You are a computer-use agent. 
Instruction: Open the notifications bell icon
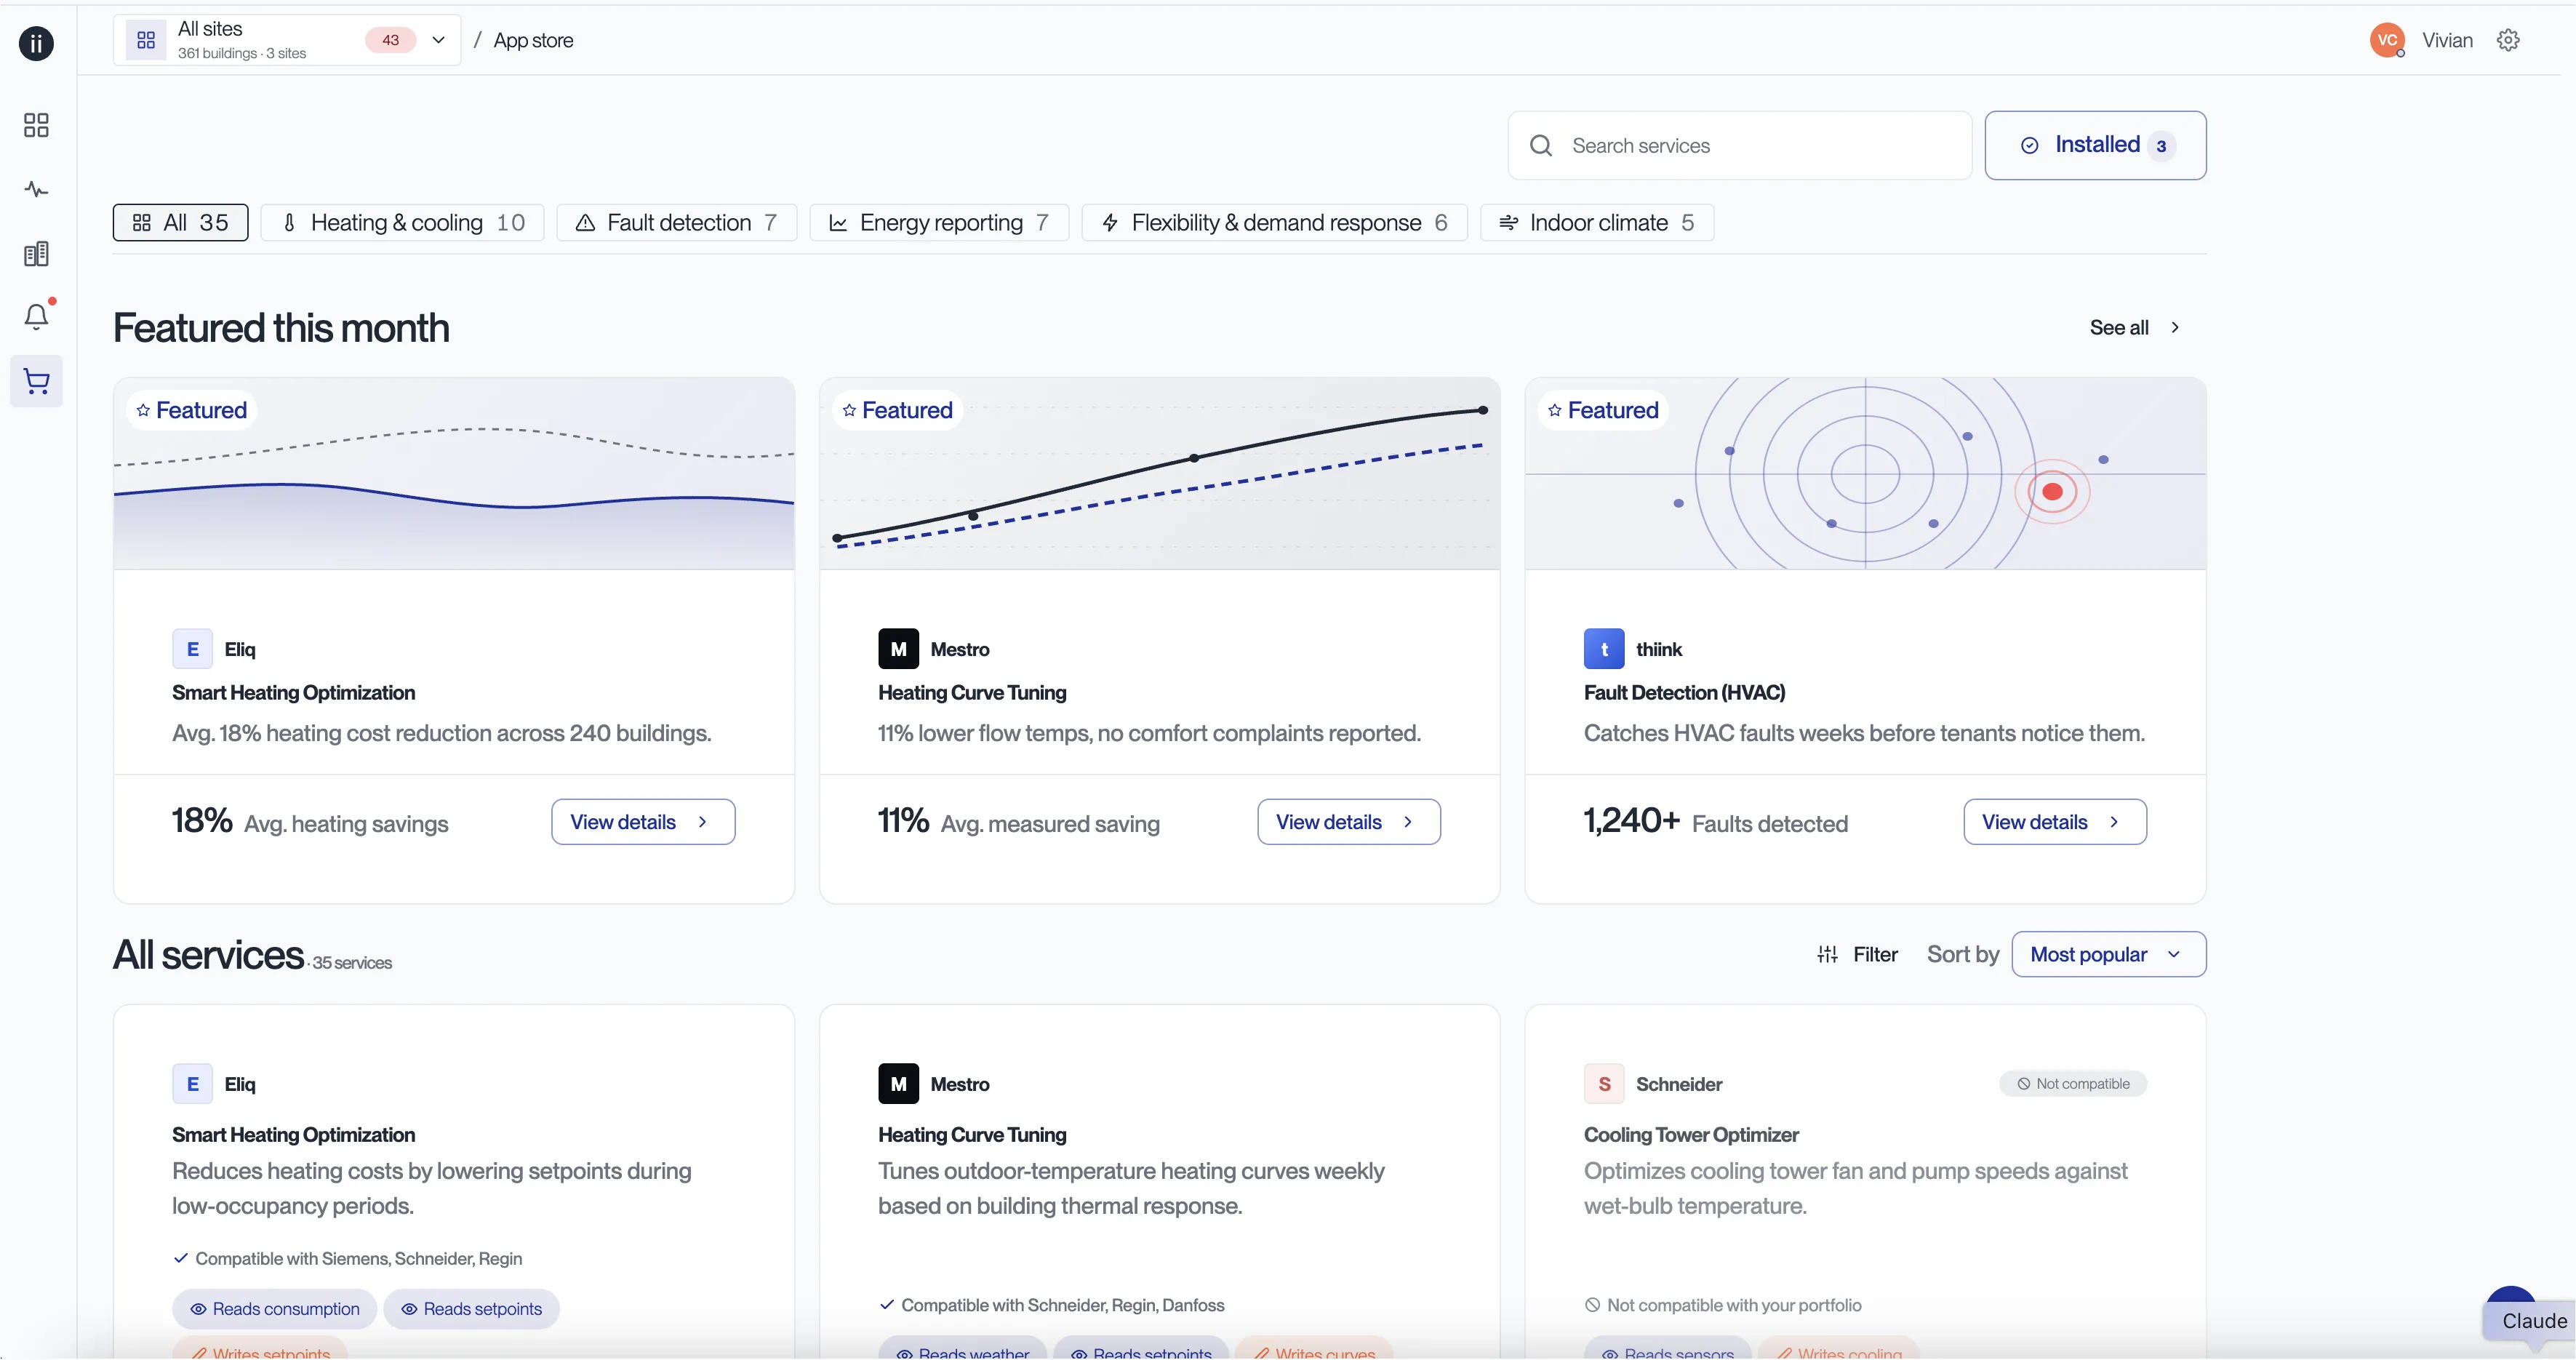36,317
